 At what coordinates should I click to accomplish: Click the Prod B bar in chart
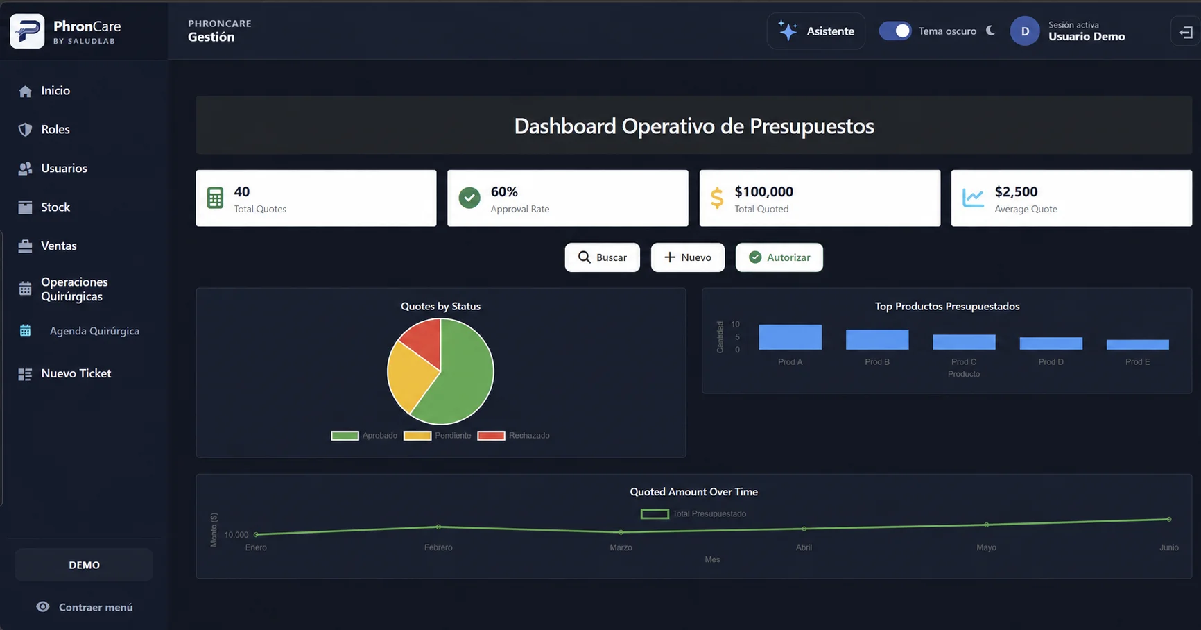[x=877, y=340]
